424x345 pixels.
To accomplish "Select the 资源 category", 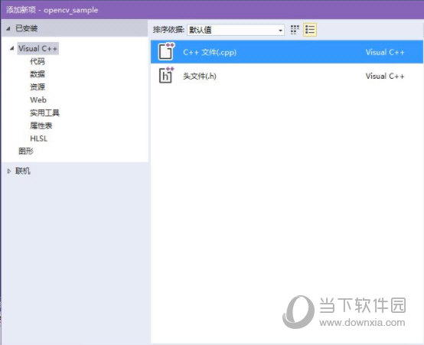I will (x=38, y=86).
